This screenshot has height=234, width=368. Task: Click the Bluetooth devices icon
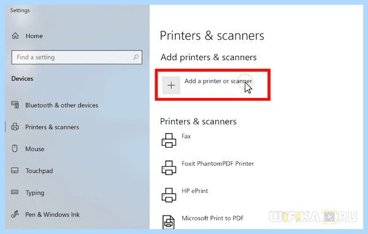(15, 105)
